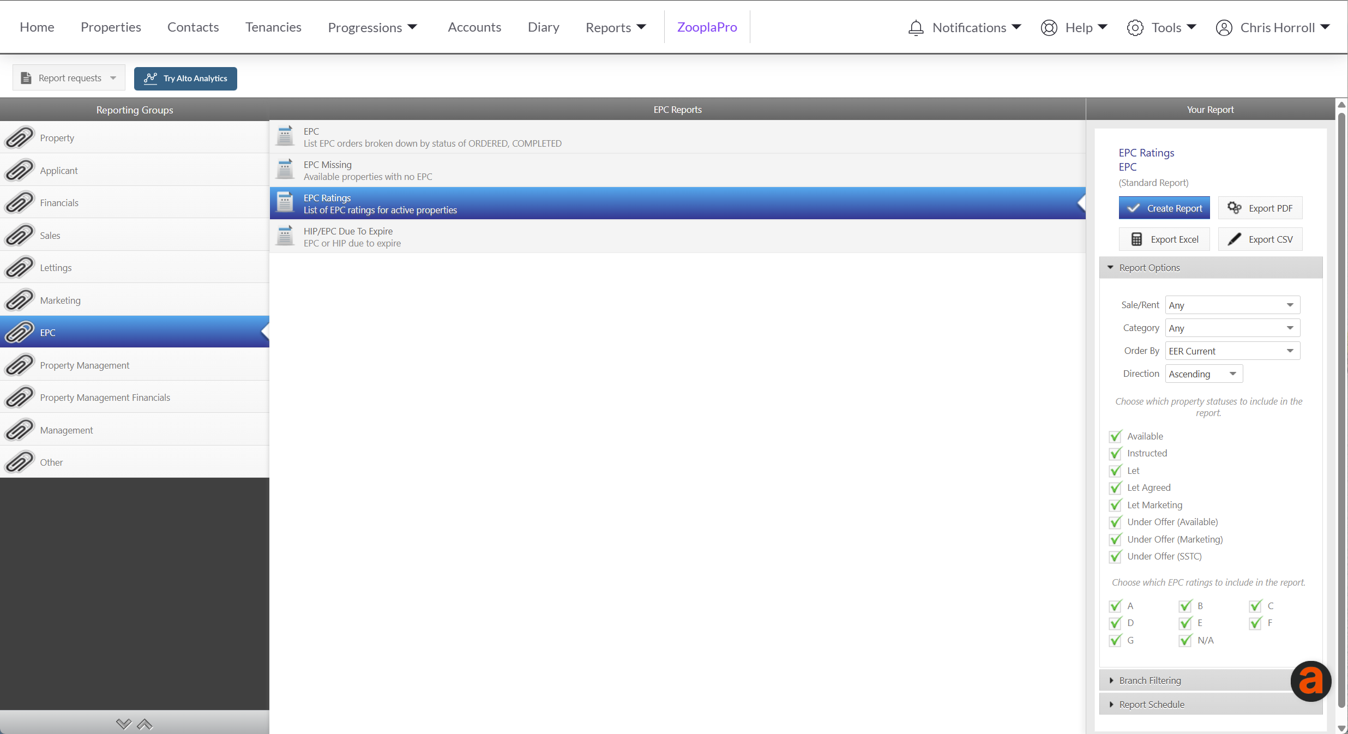Click the pencil icon on Export CSV
Viewport: 1348px width, 734px height.
[x=1235, y=239]
